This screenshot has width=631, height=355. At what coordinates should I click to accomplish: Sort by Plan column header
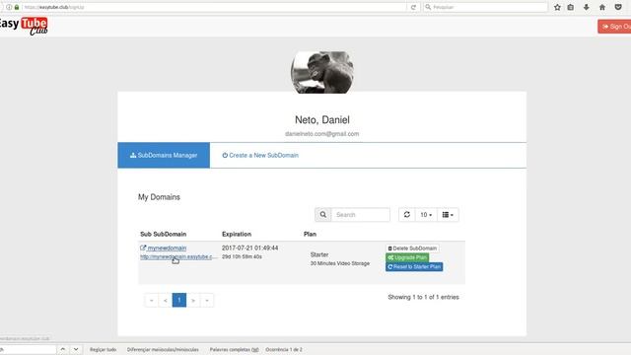pyautogui.click(x=310, y=235)
